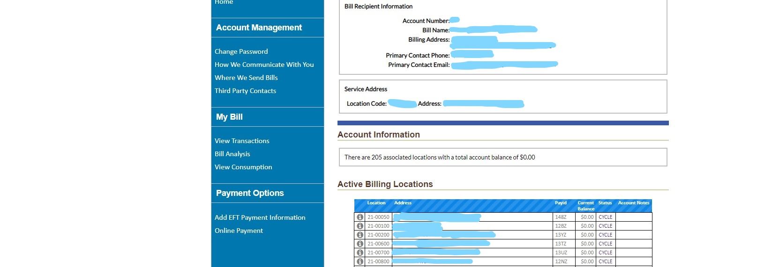This screenshot has height=267, width=757.
Task: Click Add EFT Payment Information
Action: [x=260, y=217]
